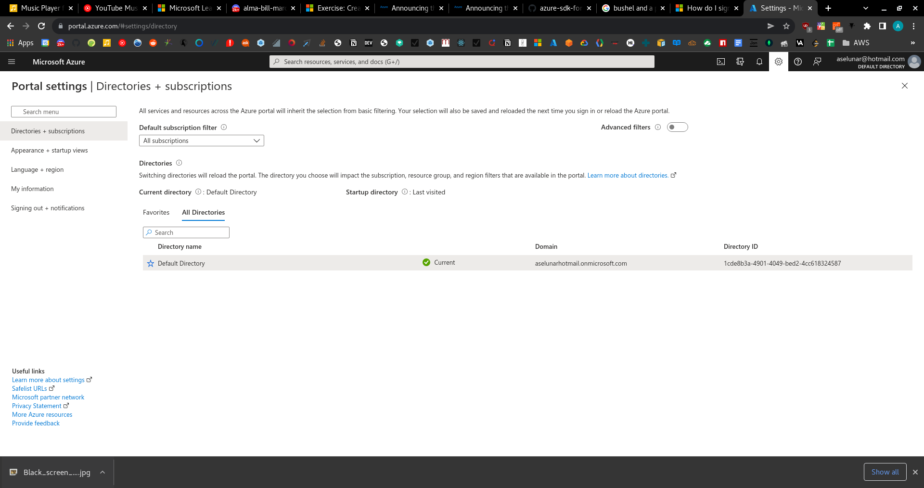Click the account avatar for aselunar@hotmail.com

point(914,62)
